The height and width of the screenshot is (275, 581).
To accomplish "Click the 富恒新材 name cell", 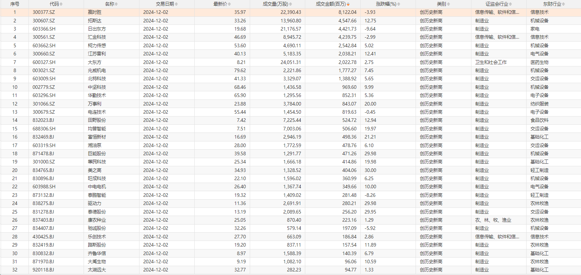I will 97,137.
